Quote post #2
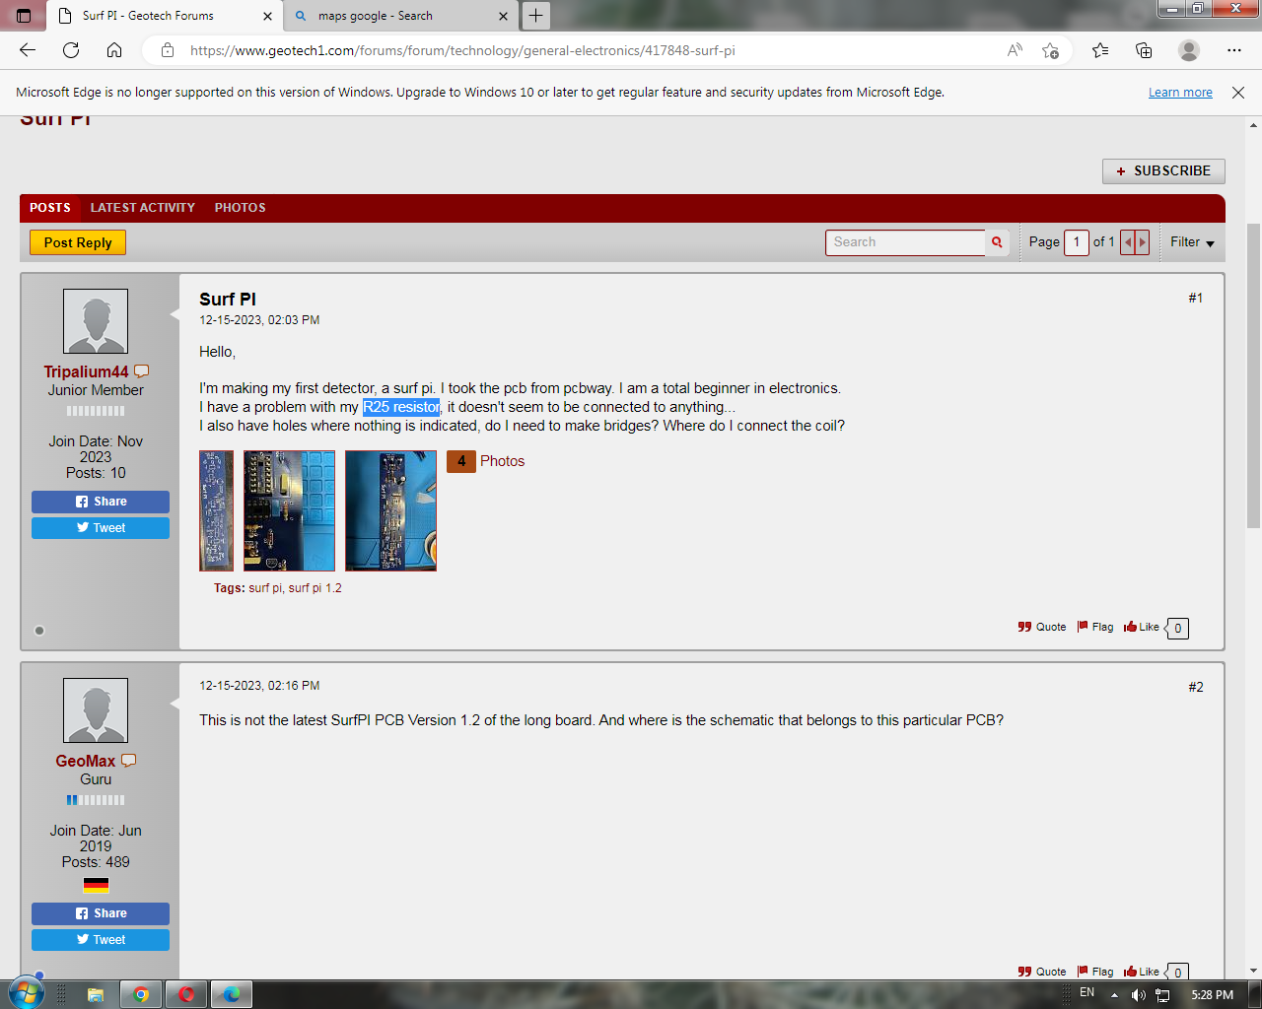The height and width of the screenshot is (1009, 1262). point(1042,972)
